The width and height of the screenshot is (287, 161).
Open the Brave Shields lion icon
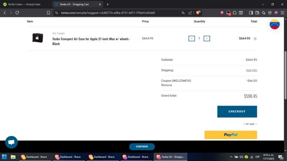coord(198,13)
